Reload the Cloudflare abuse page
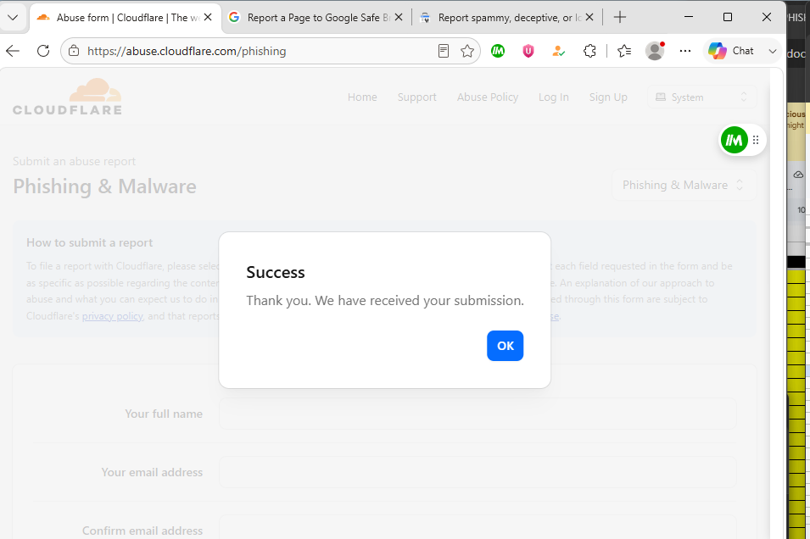Image resolution: width=810 pixels, height=539 pixels. click(x=43, y=51)
